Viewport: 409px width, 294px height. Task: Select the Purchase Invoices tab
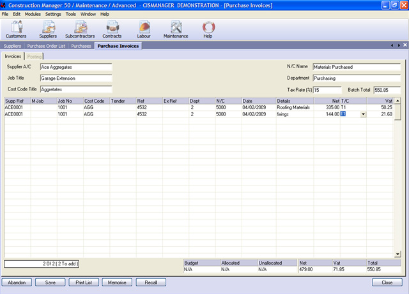click(x=118, y=46)
